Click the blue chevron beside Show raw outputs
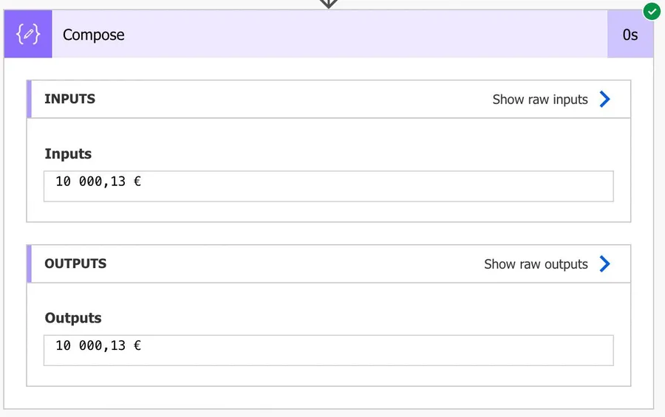The width and height of the screenshot is (665, 417). tap(604, 263)
